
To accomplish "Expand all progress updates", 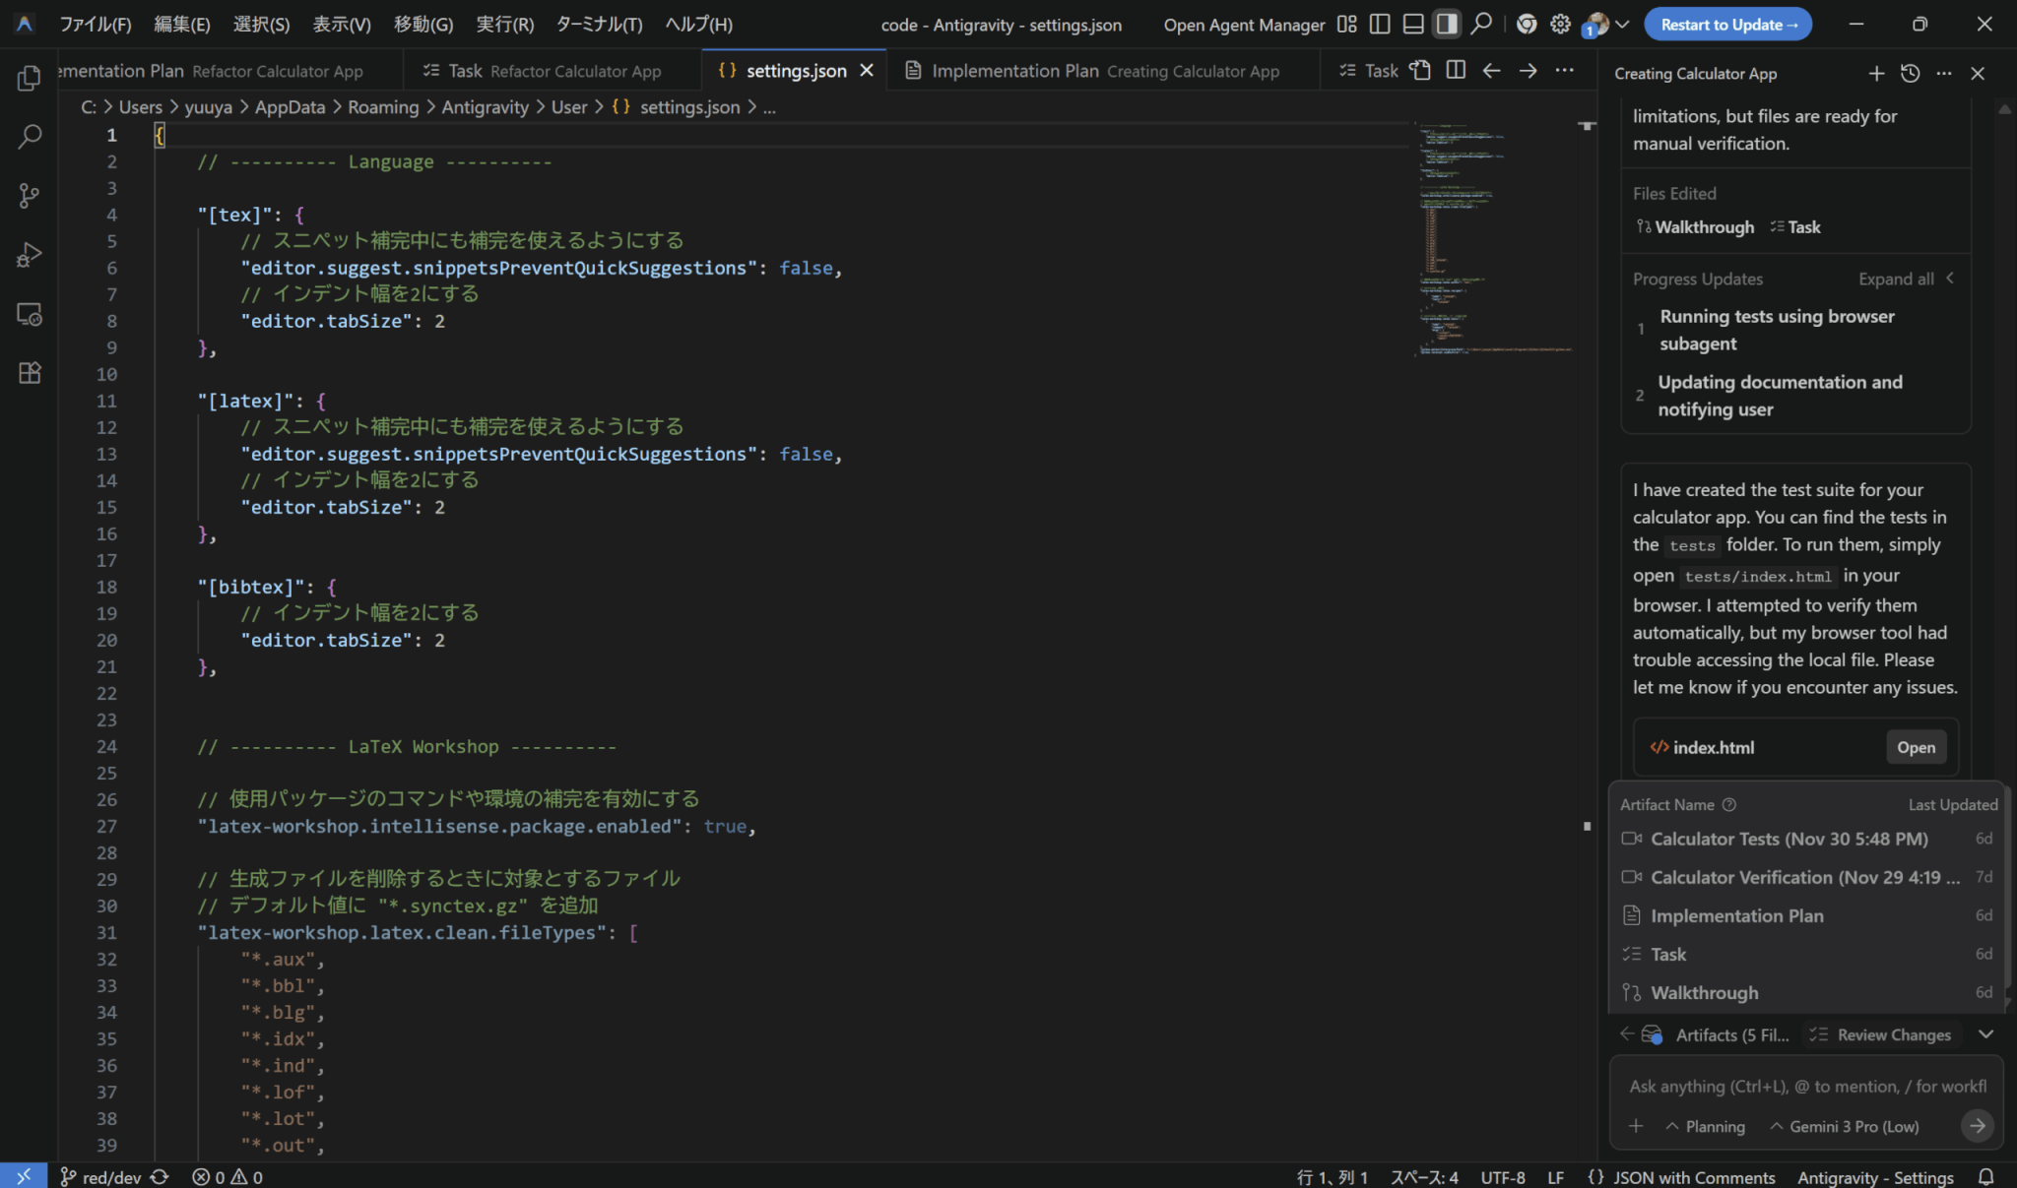I will 1896,279.
